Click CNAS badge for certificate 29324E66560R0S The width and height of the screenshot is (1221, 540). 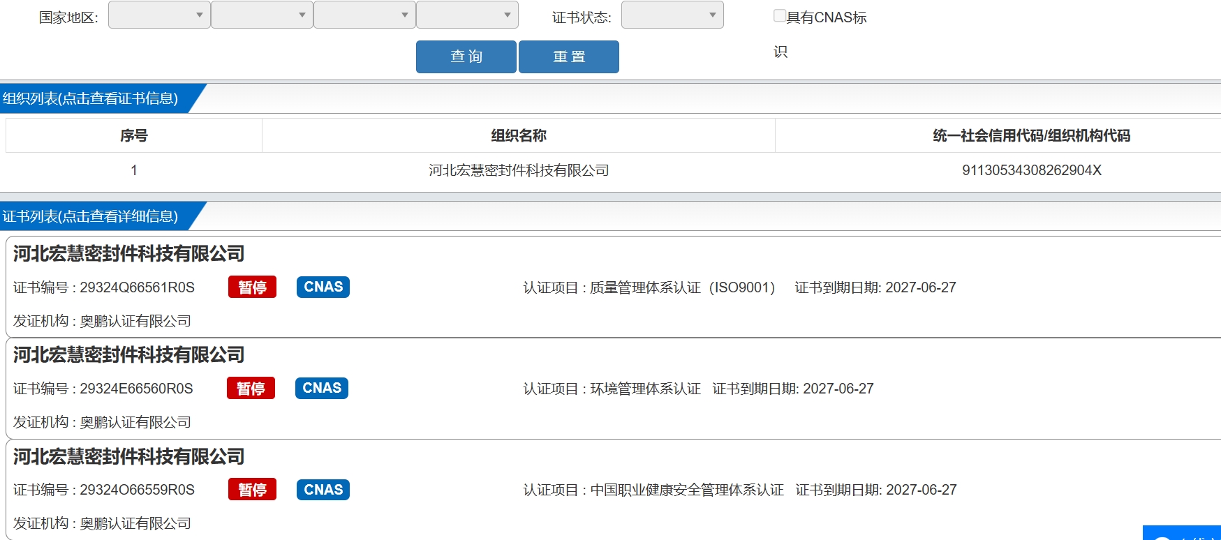322,388
